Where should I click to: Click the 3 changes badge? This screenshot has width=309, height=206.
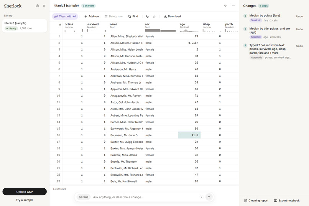coord(89,6)
